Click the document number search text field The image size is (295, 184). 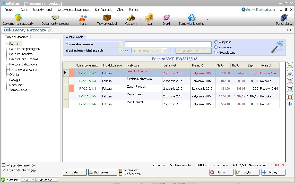[x=168, y=44]
